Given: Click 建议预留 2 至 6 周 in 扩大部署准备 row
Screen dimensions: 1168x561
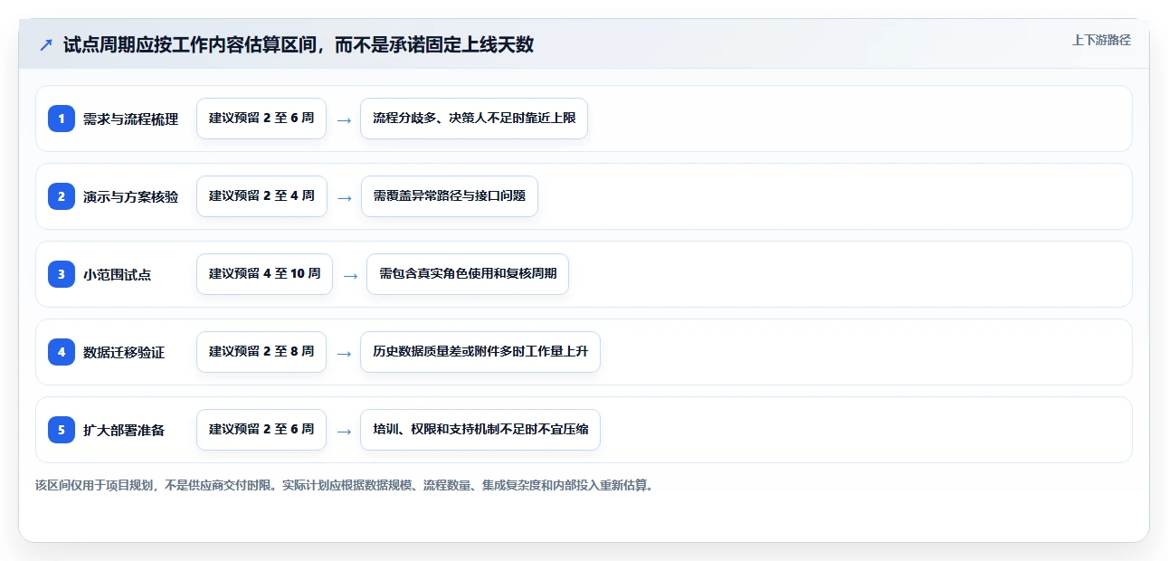Looking at the screenshot, I should (261, 430).
